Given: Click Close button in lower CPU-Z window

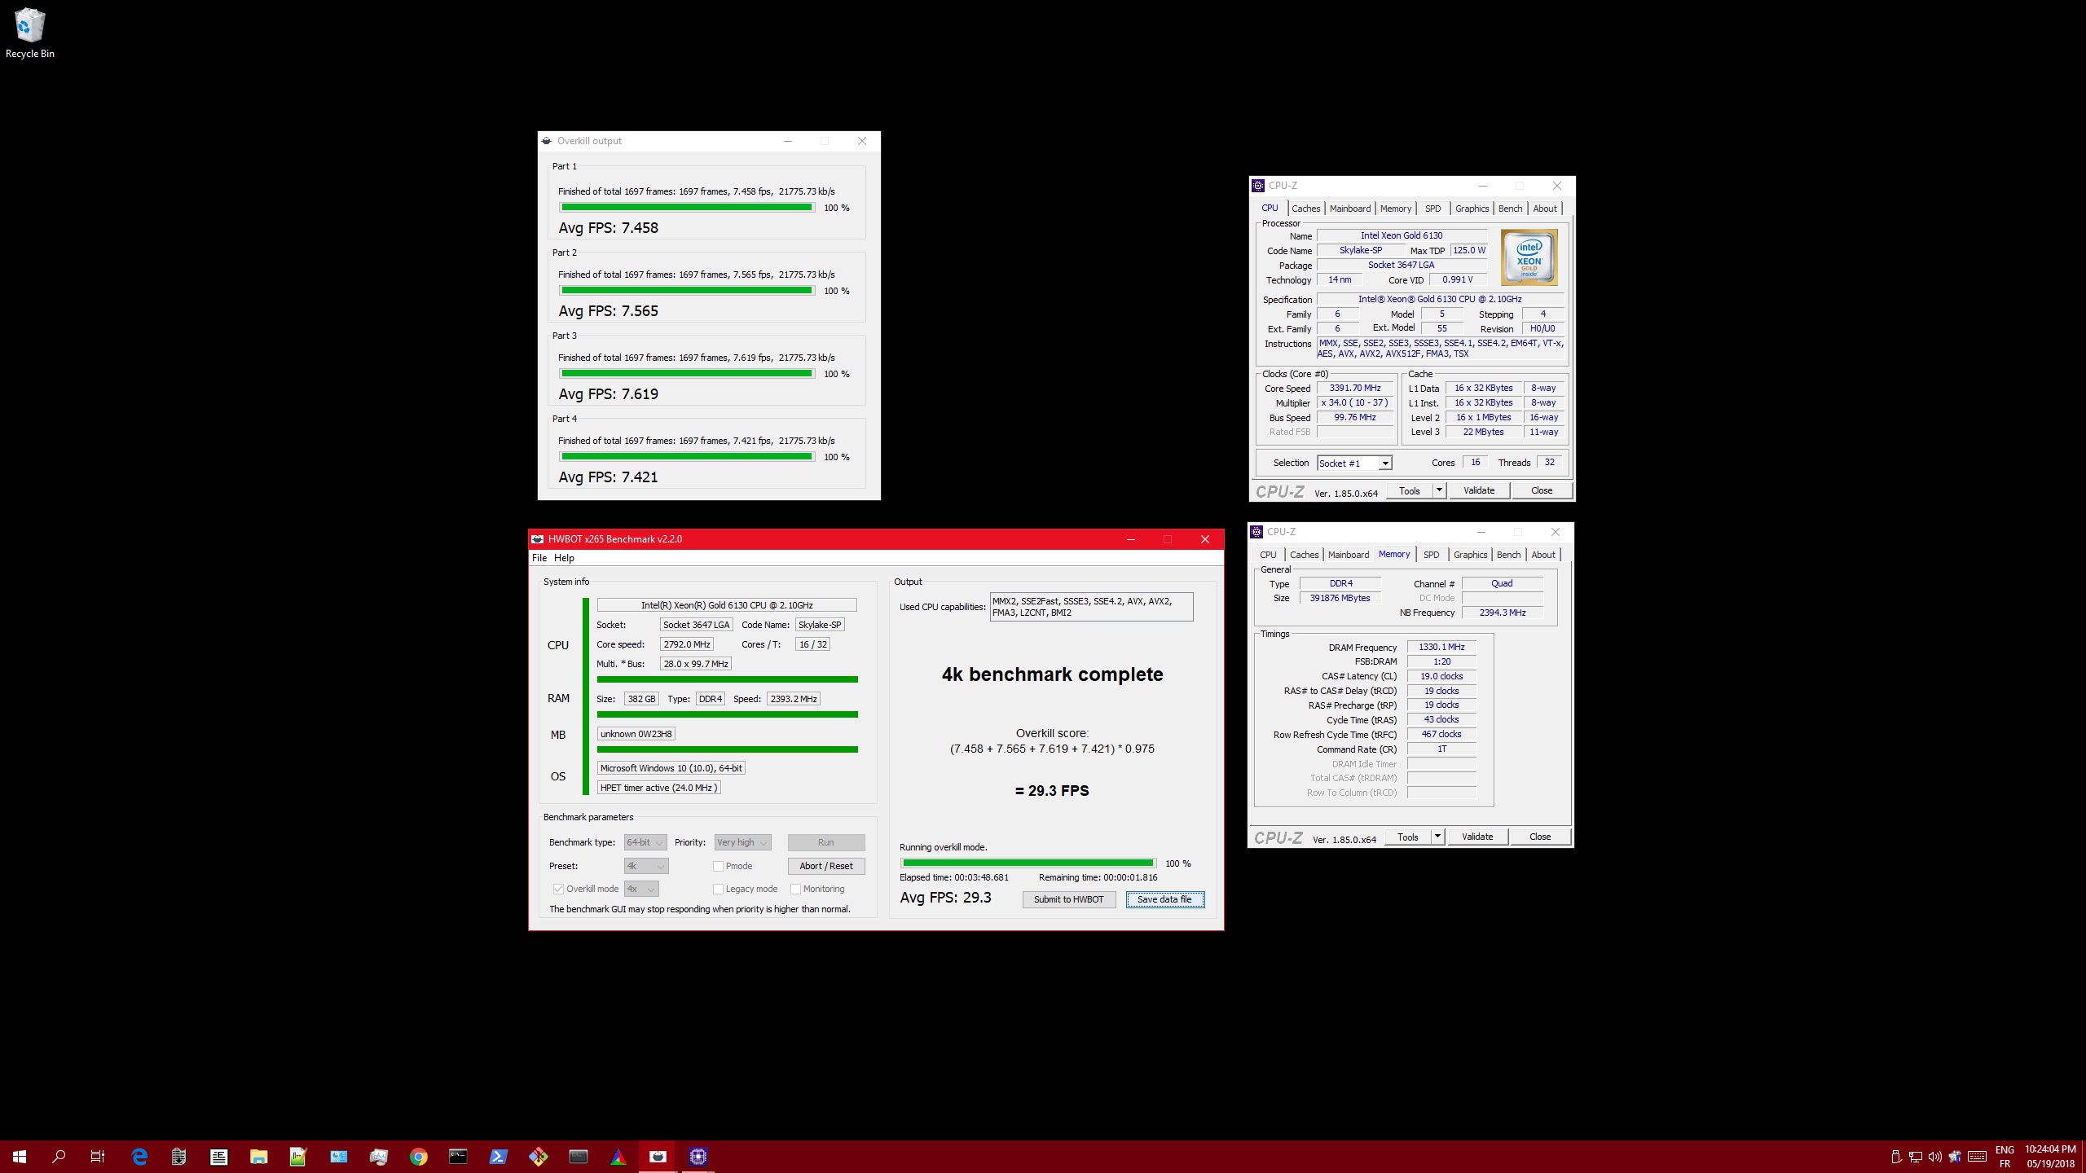Looking at the screenshot, I should pos(1540,837).
